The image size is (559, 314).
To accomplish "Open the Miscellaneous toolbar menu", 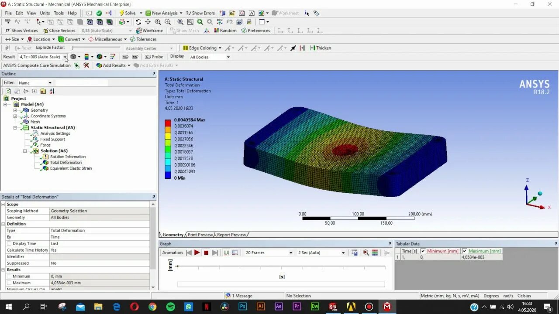I will tap(107, 39).
